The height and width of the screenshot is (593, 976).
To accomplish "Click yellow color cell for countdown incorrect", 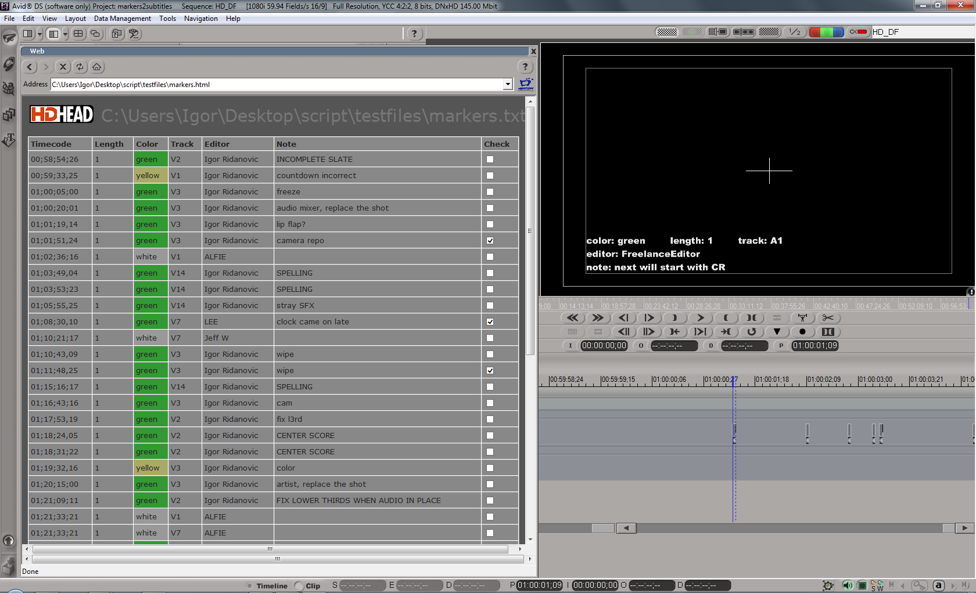I will coord(150,175).
